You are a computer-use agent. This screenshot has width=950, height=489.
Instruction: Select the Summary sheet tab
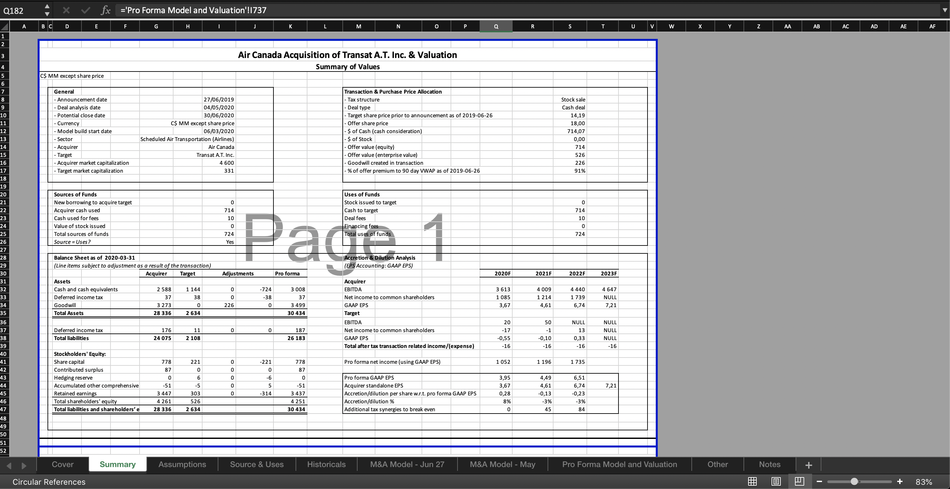pos(118,464)
